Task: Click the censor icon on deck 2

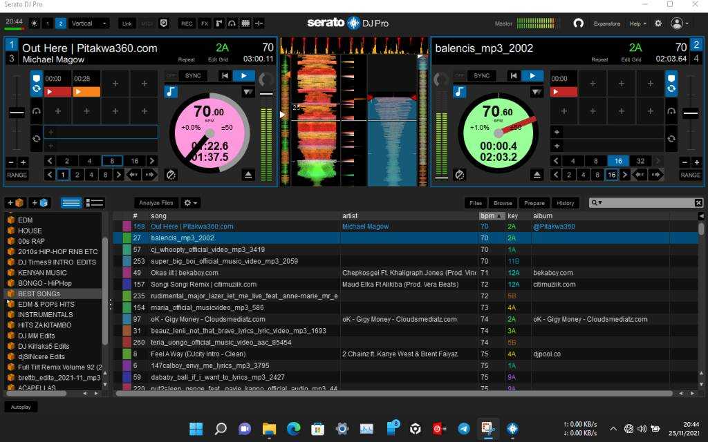Action: tap(459, 175)
